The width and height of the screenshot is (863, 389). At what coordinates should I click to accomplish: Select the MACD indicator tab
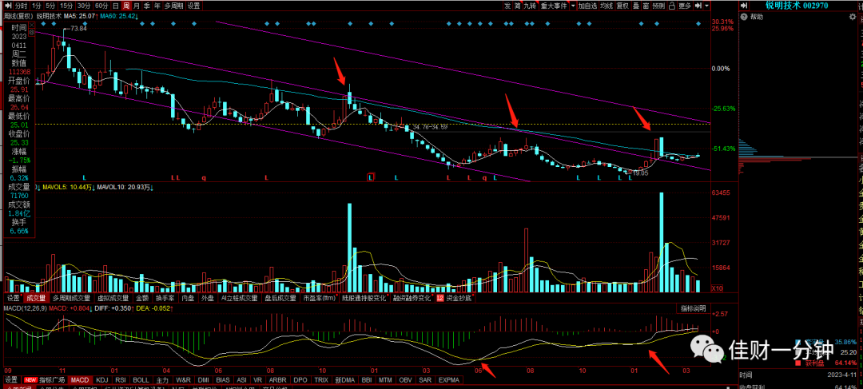pos(80,379)
